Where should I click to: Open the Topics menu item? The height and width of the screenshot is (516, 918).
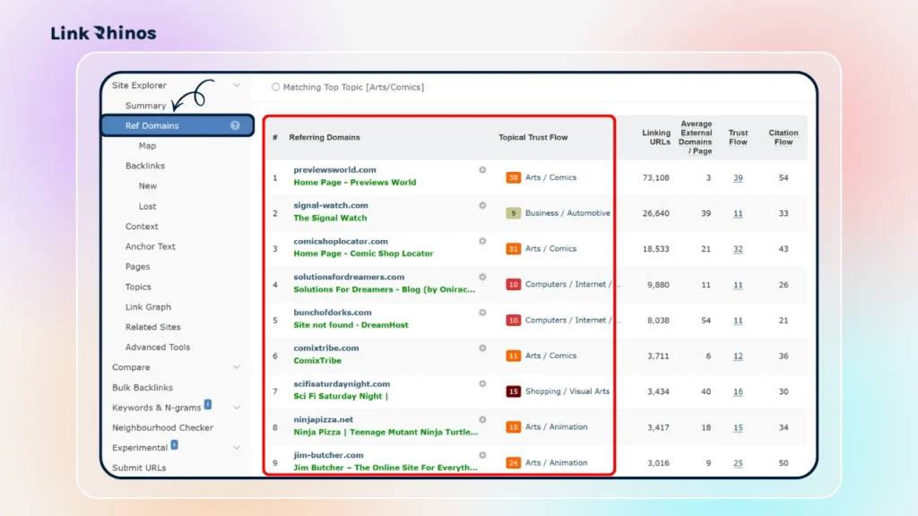[x=138, y=287]
